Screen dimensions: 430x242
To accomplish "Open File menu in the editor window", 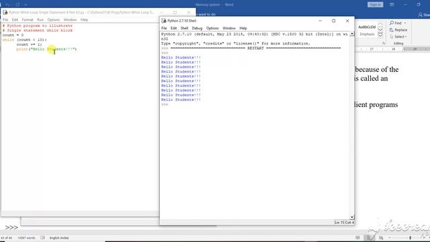I will (5, 19).
